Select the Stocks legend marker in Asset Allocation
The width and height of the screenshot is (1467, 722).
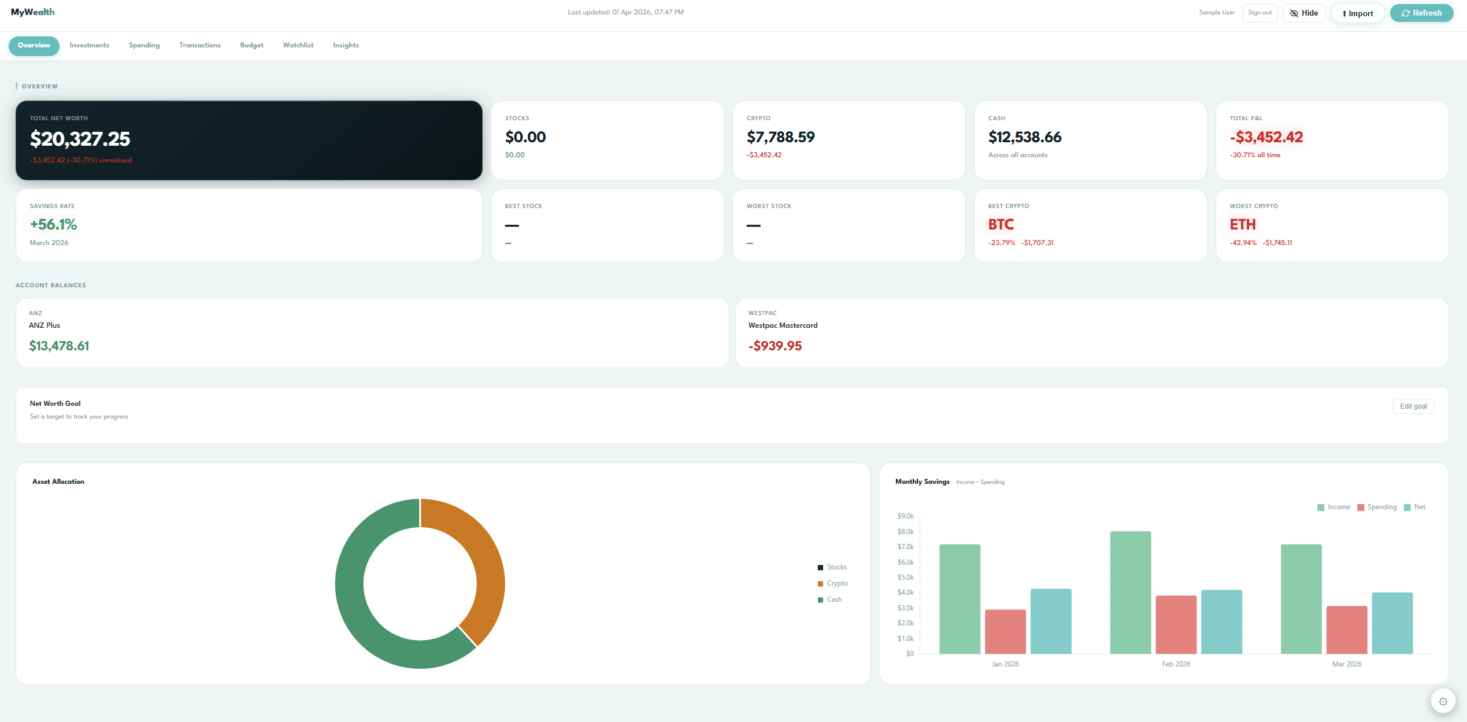[820, 567]
